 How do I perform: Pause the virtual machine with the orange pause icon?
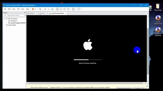(33, 9)
